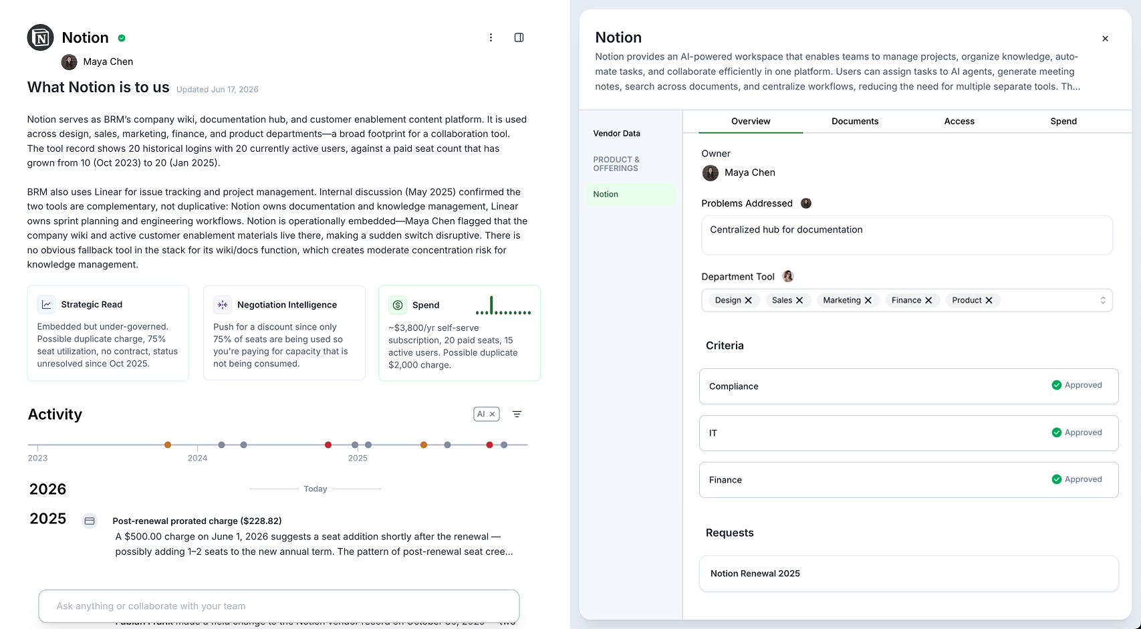Click the avatar beside Problems Addressed
Screen dimensions: 1141x629
pos(806,203)
